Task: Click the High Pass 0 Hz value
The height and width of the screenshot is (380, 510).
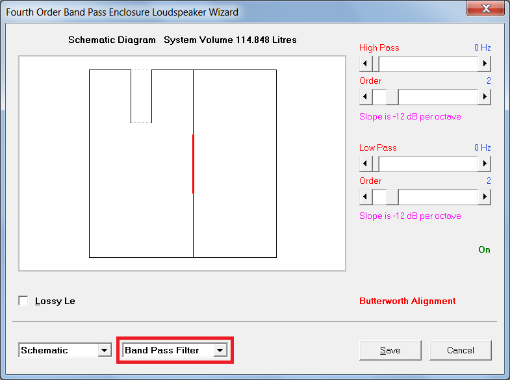Action: click(x=482, y=48)
